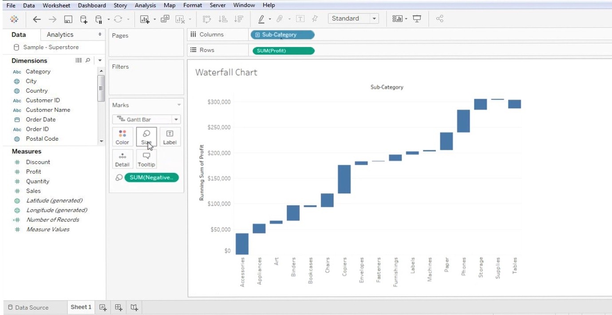The height and width of the screenshot is (315, 612).
Task: Click the New Story tab icon
Action: coord(134,307)
